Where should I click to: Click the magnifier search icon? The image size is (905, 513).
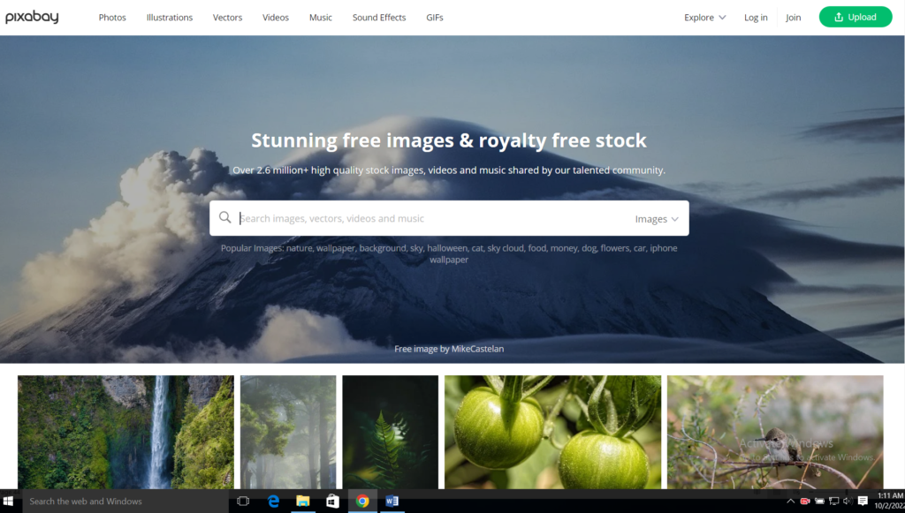[225, 217]
